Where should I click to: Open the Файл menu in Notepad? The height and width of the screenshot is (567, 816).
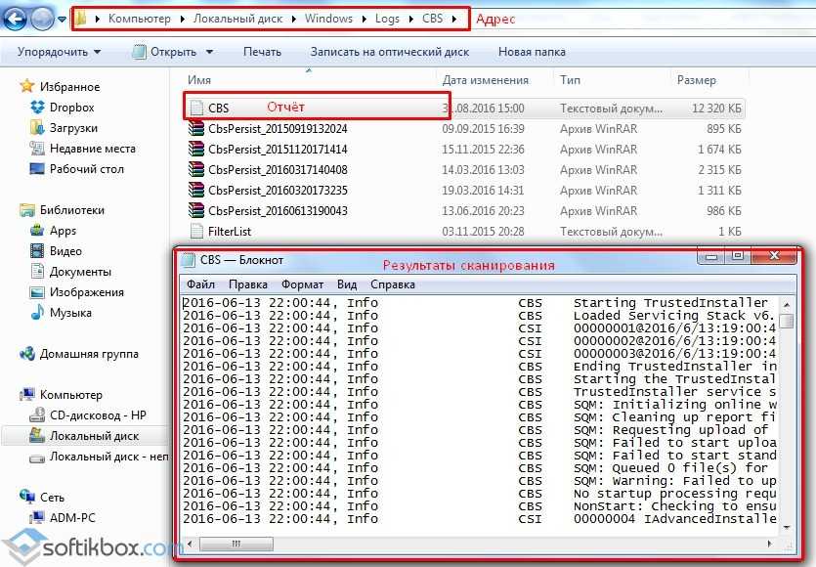(x=199, y=284)
